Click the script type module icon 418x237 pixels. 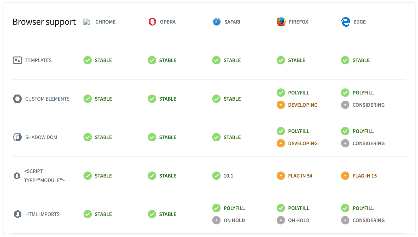(17, 176)
